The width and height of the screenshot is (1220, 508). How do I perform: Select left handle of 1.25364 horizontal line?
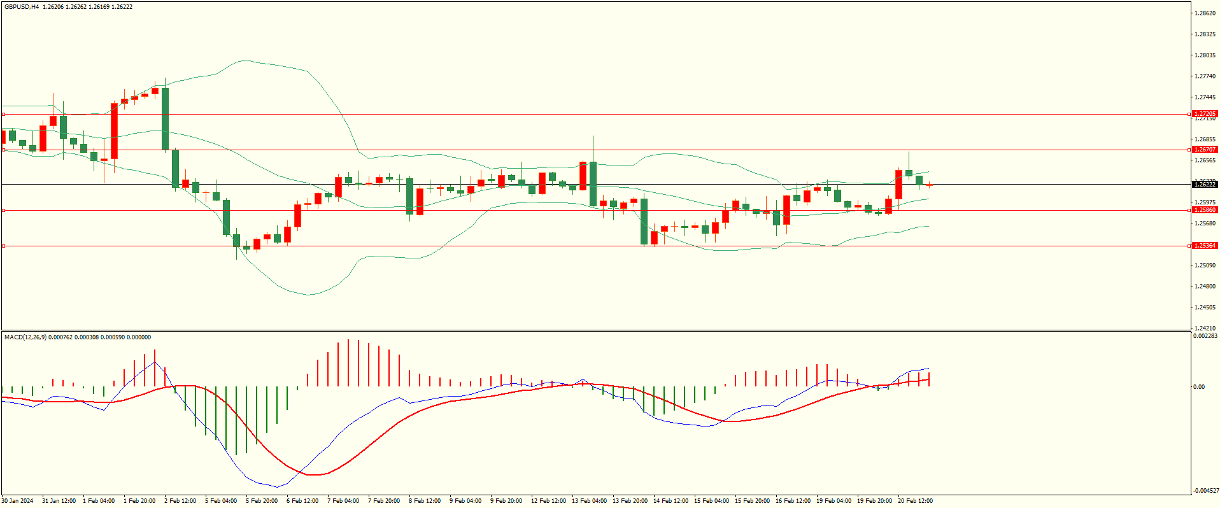[x=3, y=246]
